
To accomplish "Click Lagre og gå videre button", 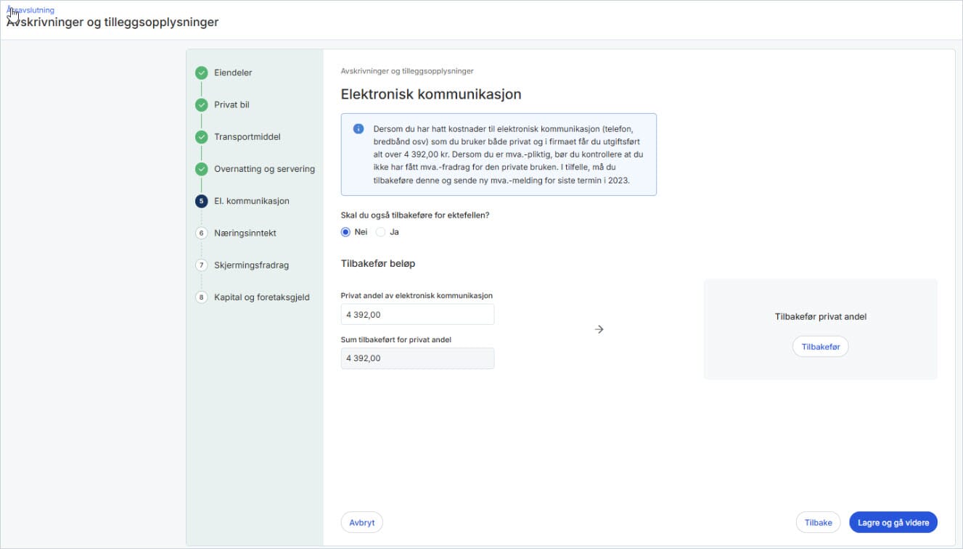I will pyautogui.click(x=893, y=522).
